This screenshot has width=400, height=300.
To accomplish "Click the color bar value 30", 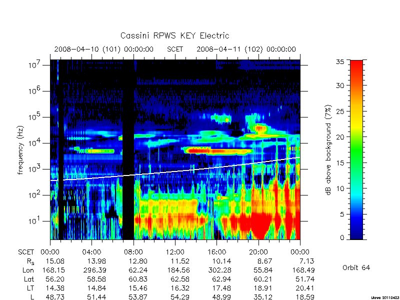I will (340, 85).
